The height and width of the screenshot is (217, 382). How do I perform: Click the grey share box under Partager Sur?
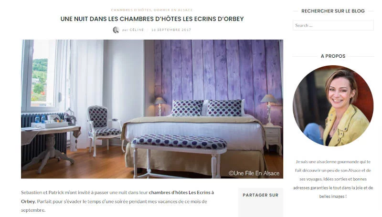click(260, 202)
